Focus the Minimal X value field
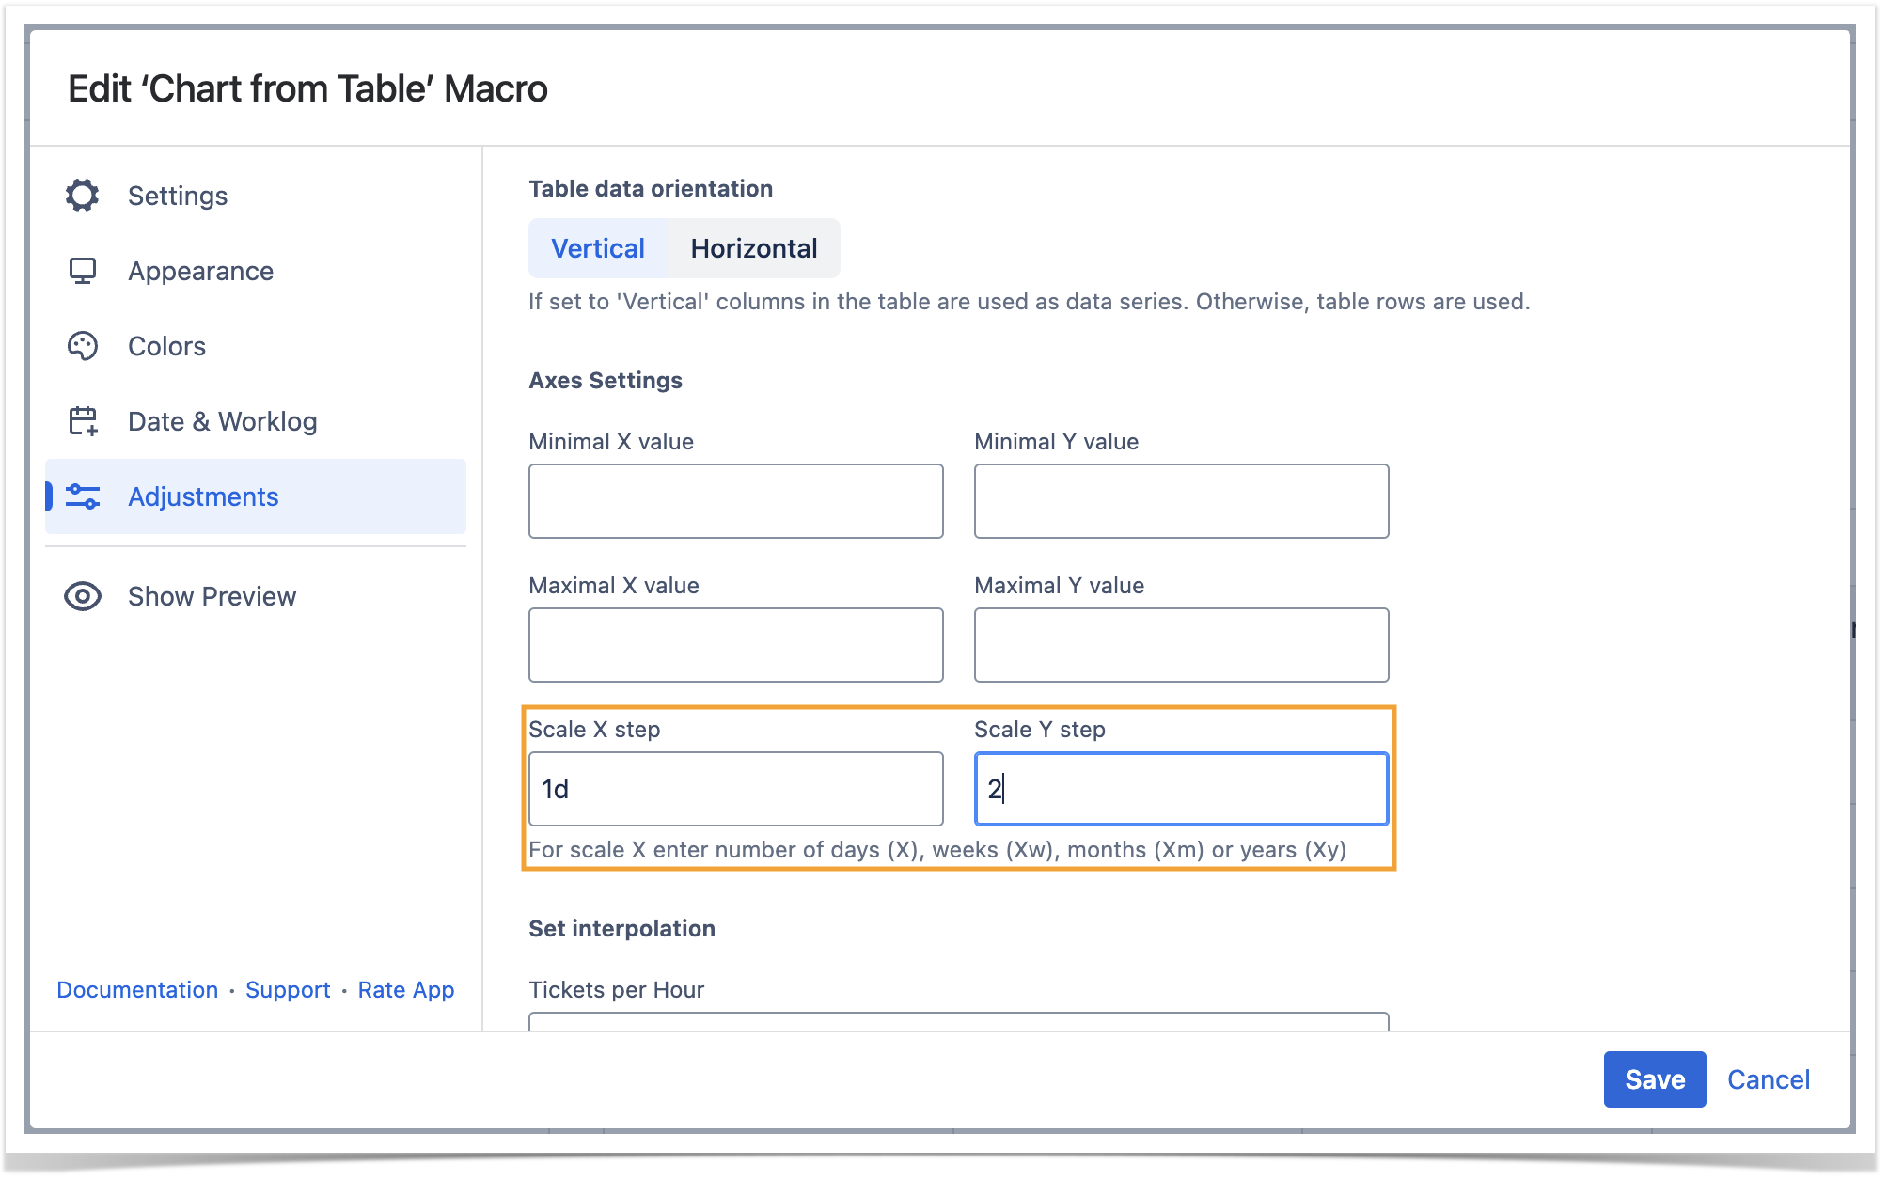The image size is (1888, 1180). (735, 501)
